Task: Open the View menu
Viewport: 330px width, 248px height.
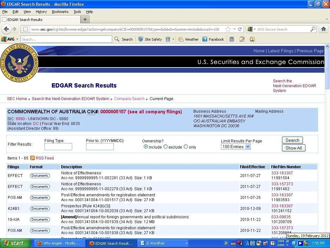Action: 27,12
